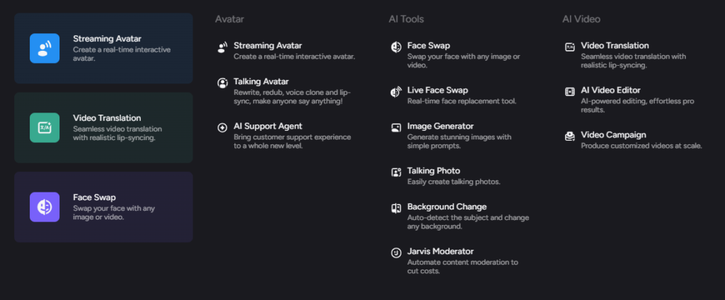This screenshot has width=725, height=300.
Task: Choose the AI Support Agent link
Action: coord(286,135)
